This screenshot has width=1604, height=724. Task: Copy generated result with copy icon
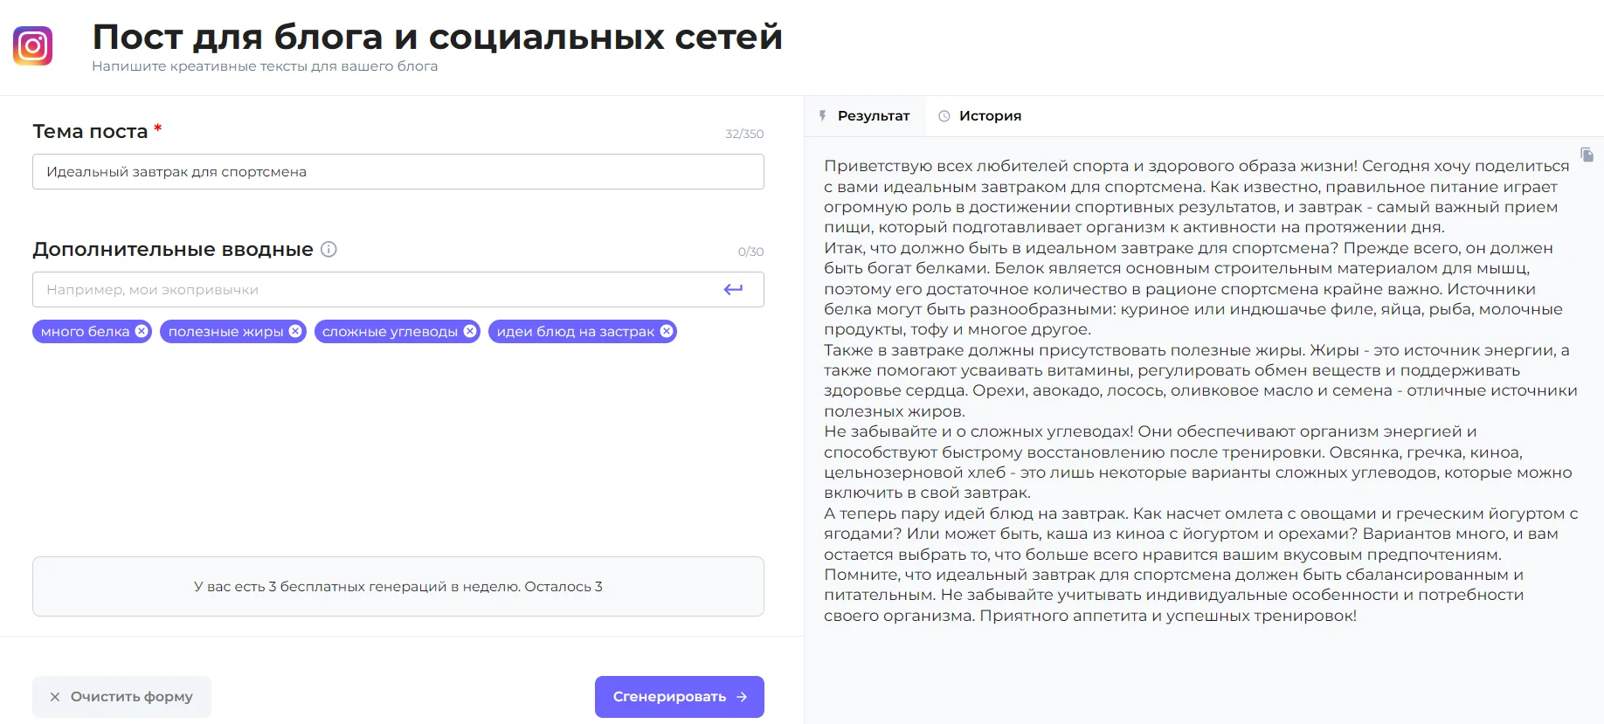coord(1587,155)
